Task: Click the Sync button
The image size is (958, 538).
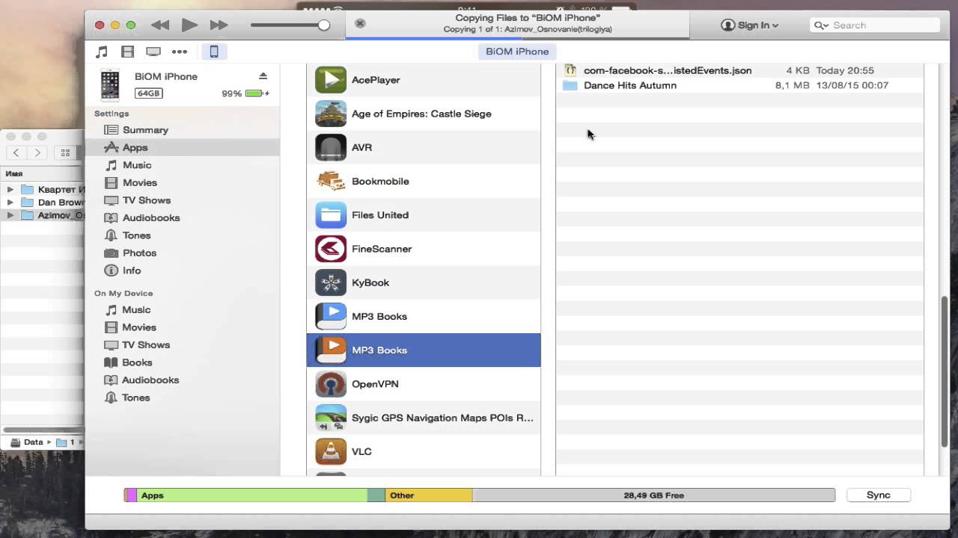Action: [x=879, y=495]
